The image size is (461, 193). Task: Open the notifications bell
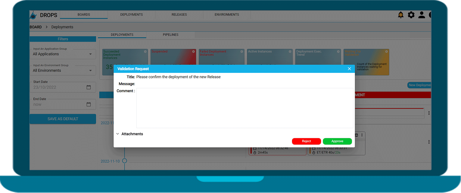tap(400, 15)
